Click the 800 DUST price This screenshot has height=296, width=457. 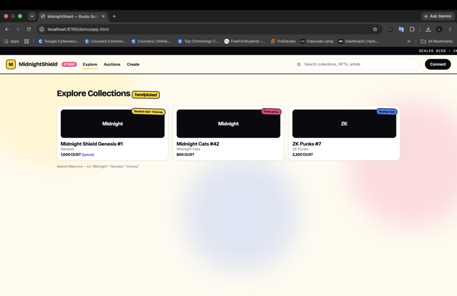click(x=185, y=155)
